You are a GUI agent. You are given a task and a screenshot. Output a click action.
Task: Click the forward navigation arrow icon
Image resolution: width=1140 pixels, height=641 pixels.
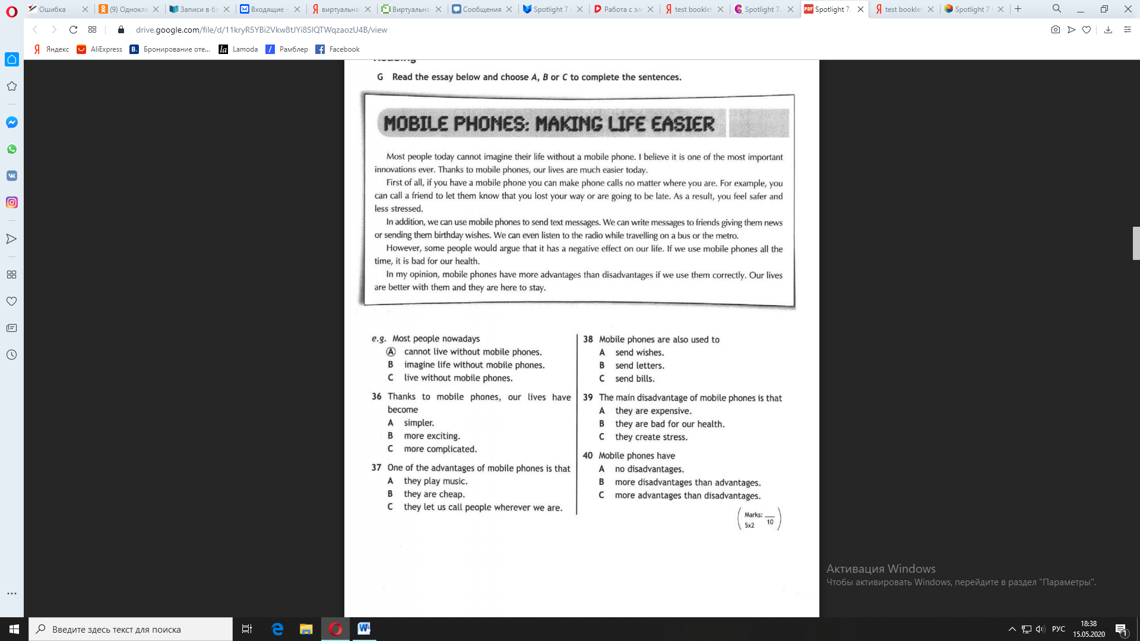pyautogui.click(x=52, y=30)
